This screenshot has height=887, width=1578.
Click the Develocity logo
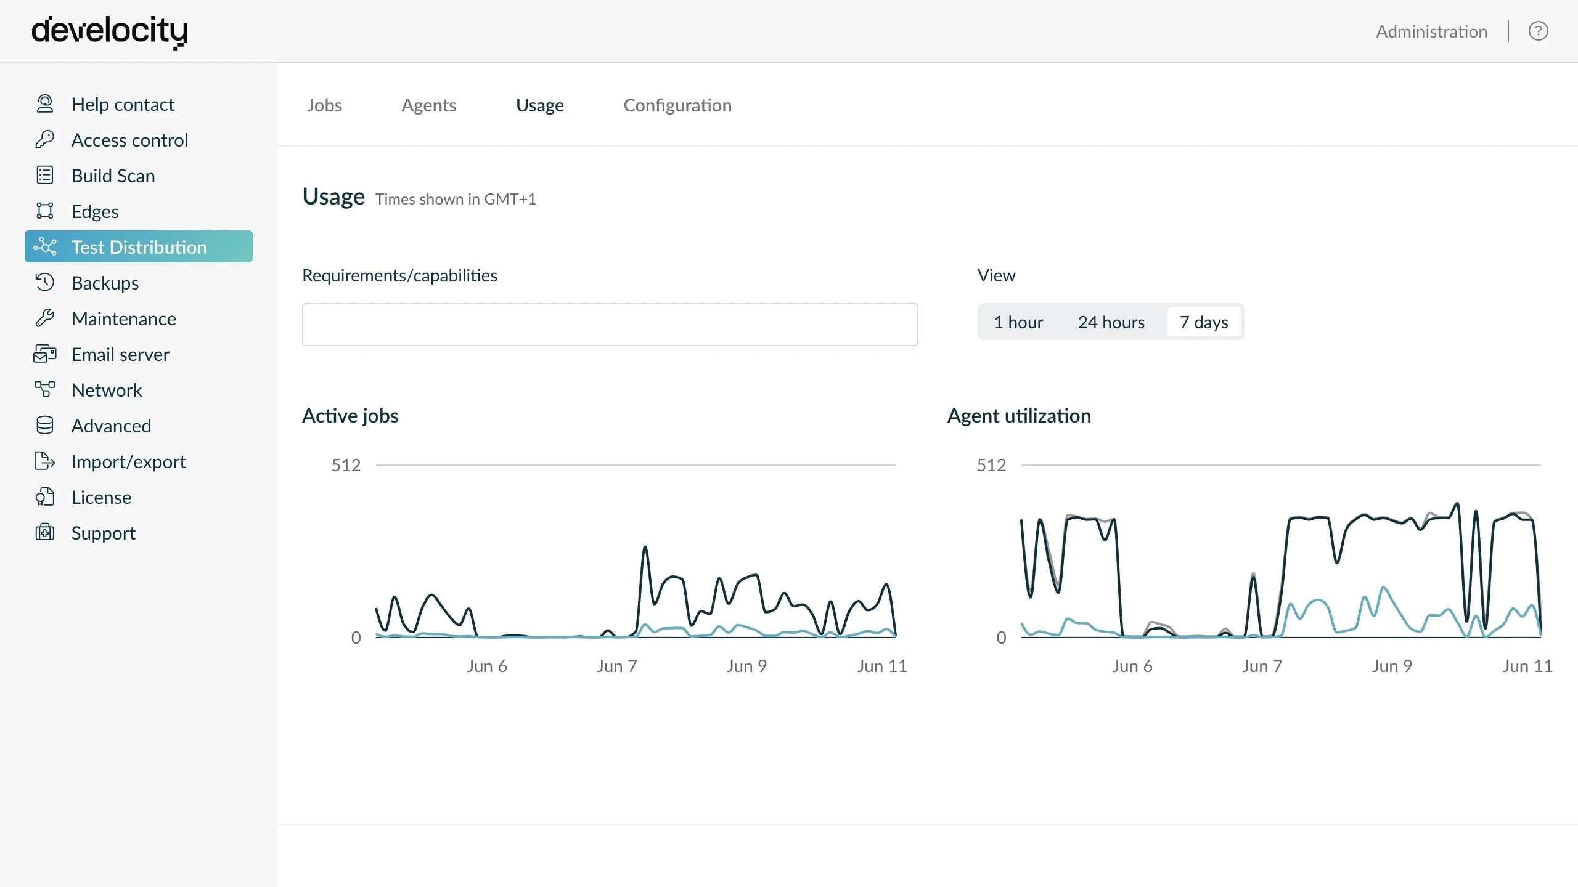[110, 32]
